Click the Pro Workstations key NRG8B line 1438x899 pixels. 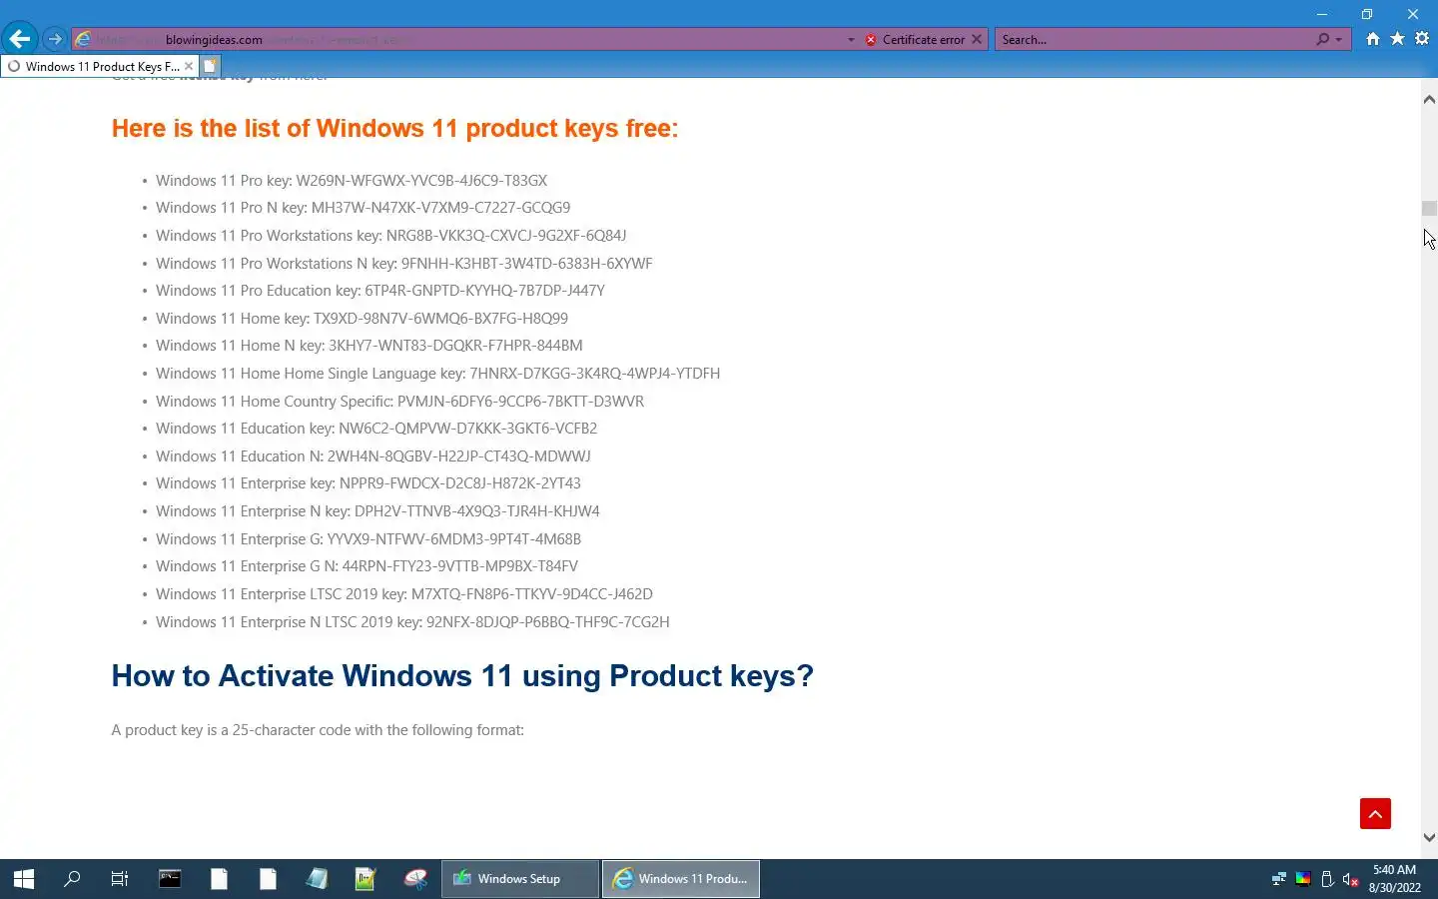coord(391,236)
